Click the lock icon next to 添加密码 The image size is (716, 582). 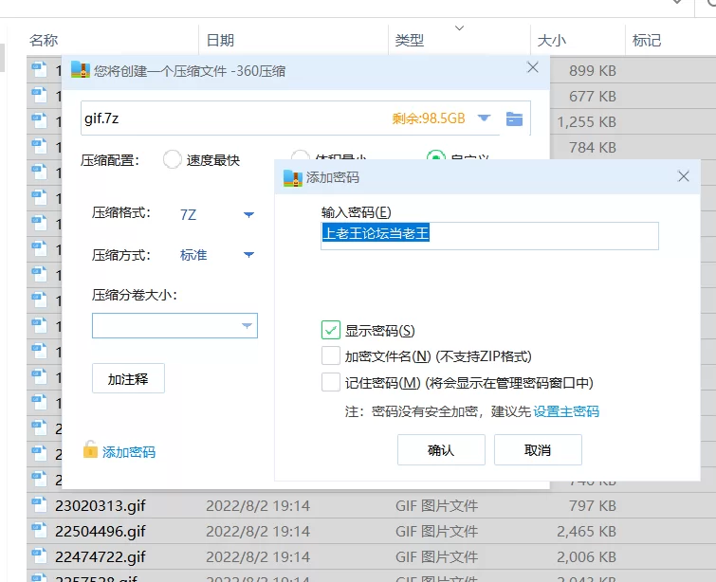pyautogui.click(x=90, y=450)
